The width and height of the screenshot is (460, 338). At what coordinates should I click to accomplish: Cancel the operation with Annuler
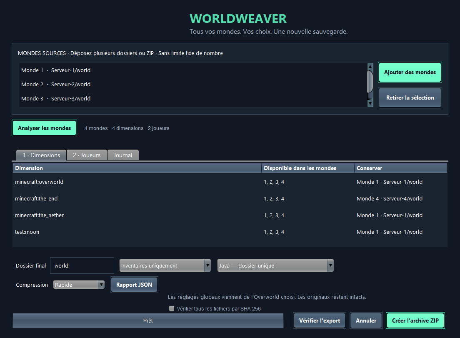coord(366,320)
